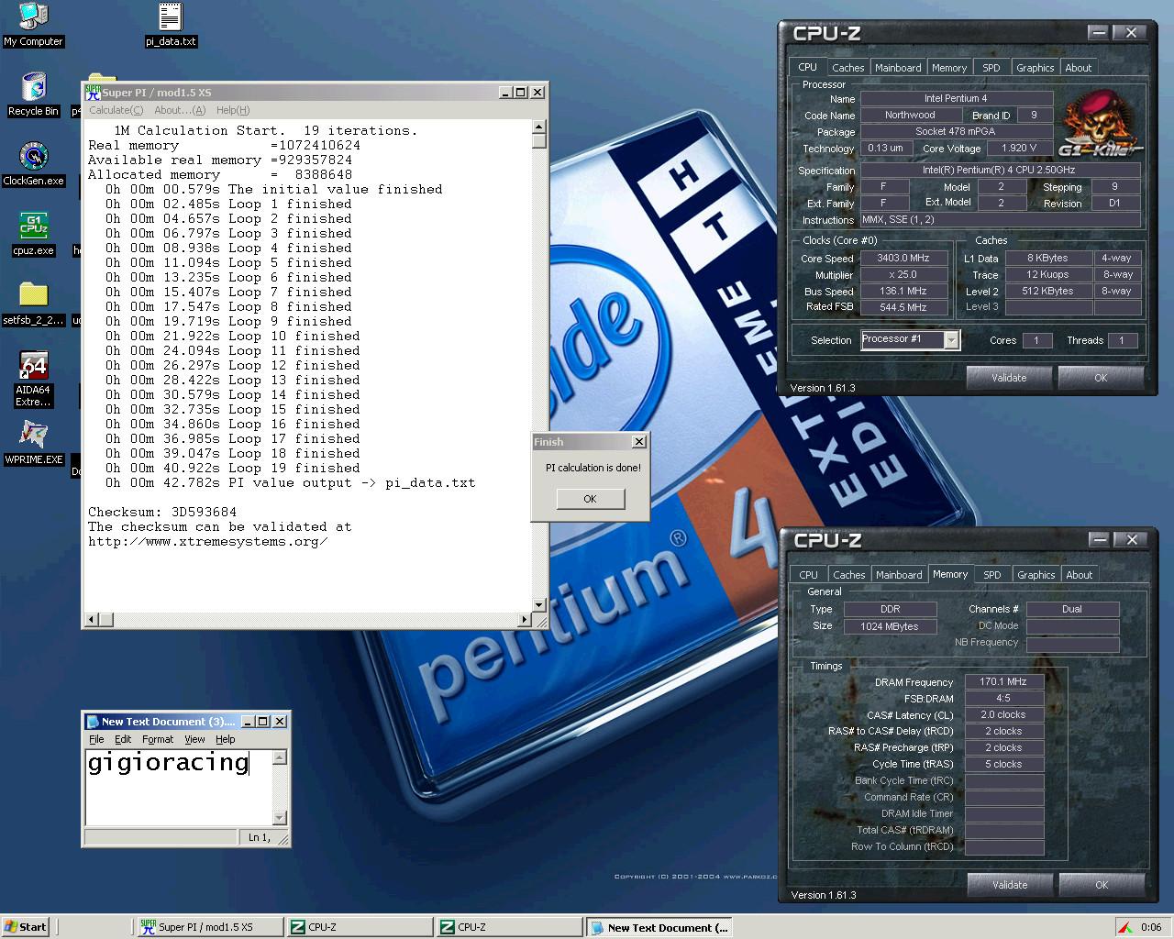The image size is (1174, 939).
Task: Click OK in the lower CPU-Z window
Action: pos(1102,885)
